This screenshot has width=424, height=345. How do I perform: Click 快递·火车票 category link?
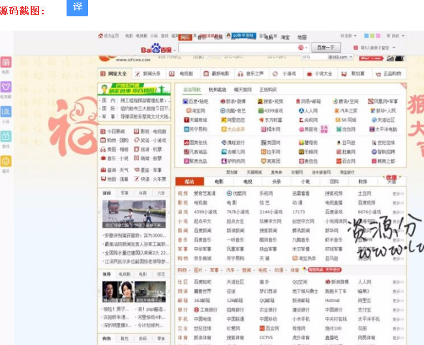click(x=150, y=179)
